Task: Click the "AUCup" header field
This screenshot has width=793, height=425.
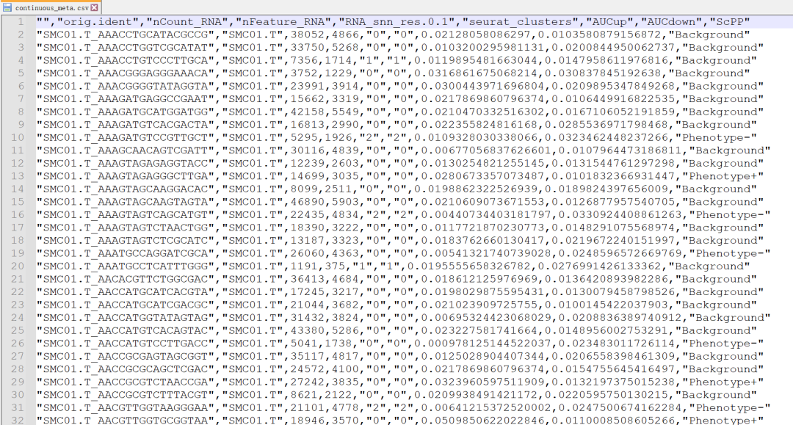Action: tap(598, 22)
